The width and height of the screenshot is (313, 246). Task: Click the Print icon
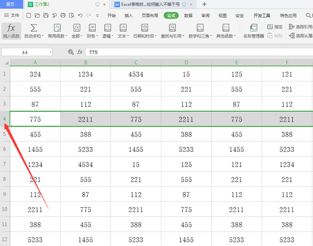63,15
